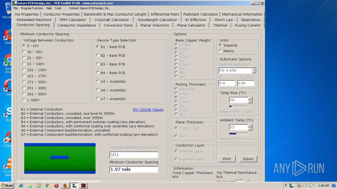Open Recycle Bin desktop icon
The width and height of the screenshot is (337, 189).
[x=7, y=10]
